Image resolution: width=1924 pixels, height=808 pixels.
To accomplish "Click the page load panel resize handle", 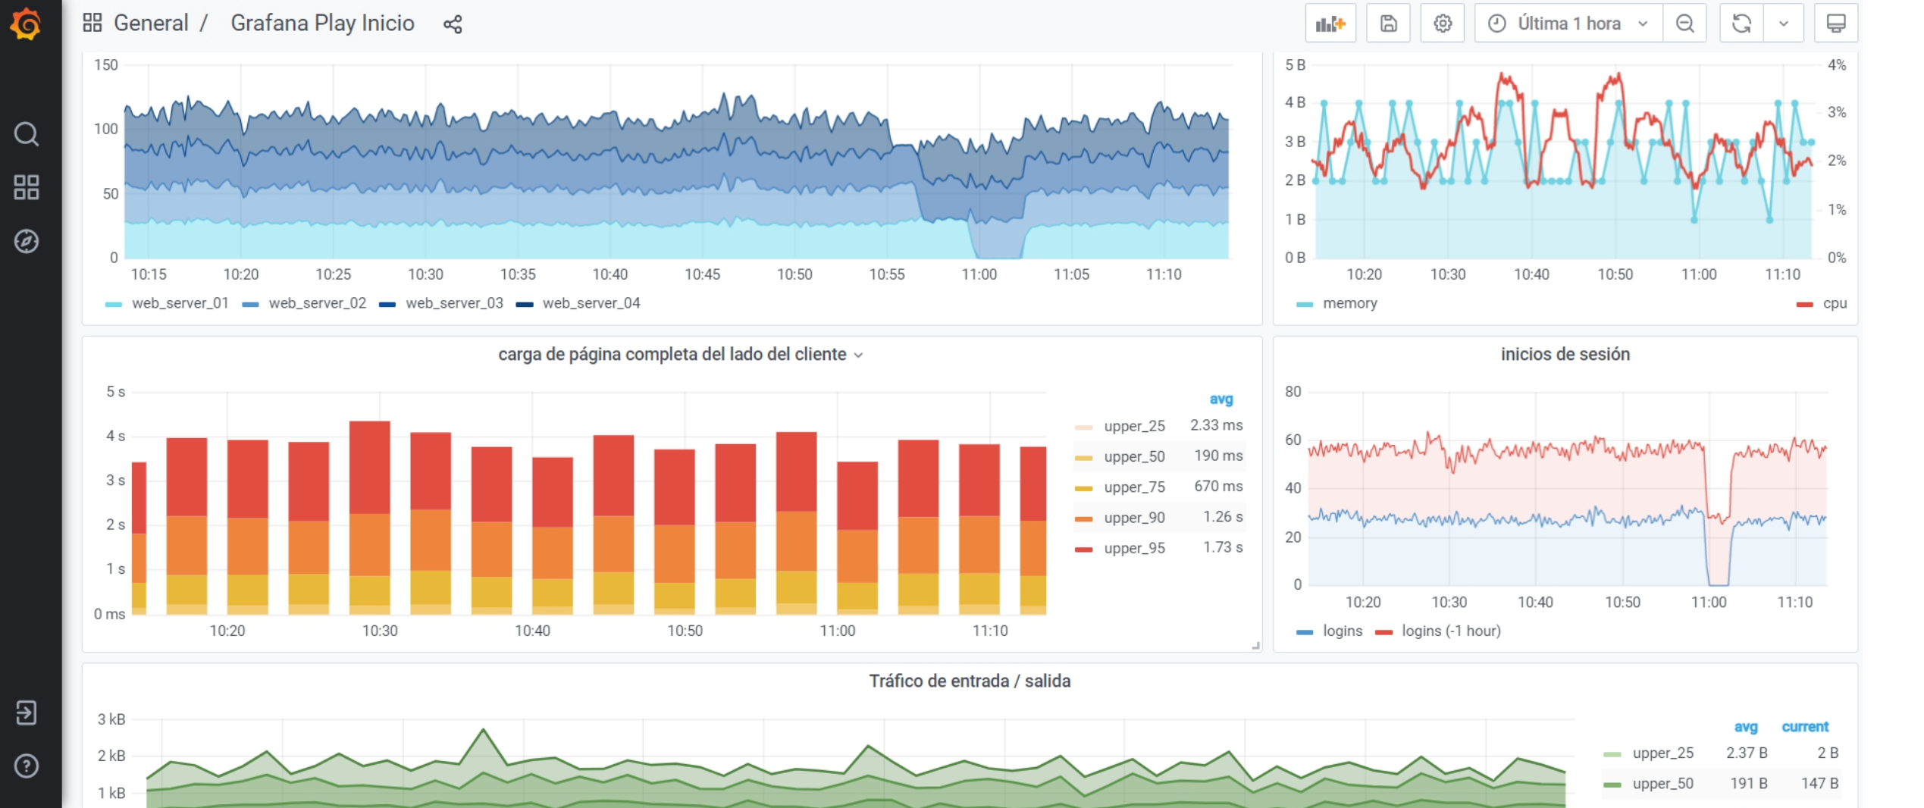I will point(1255,645).
